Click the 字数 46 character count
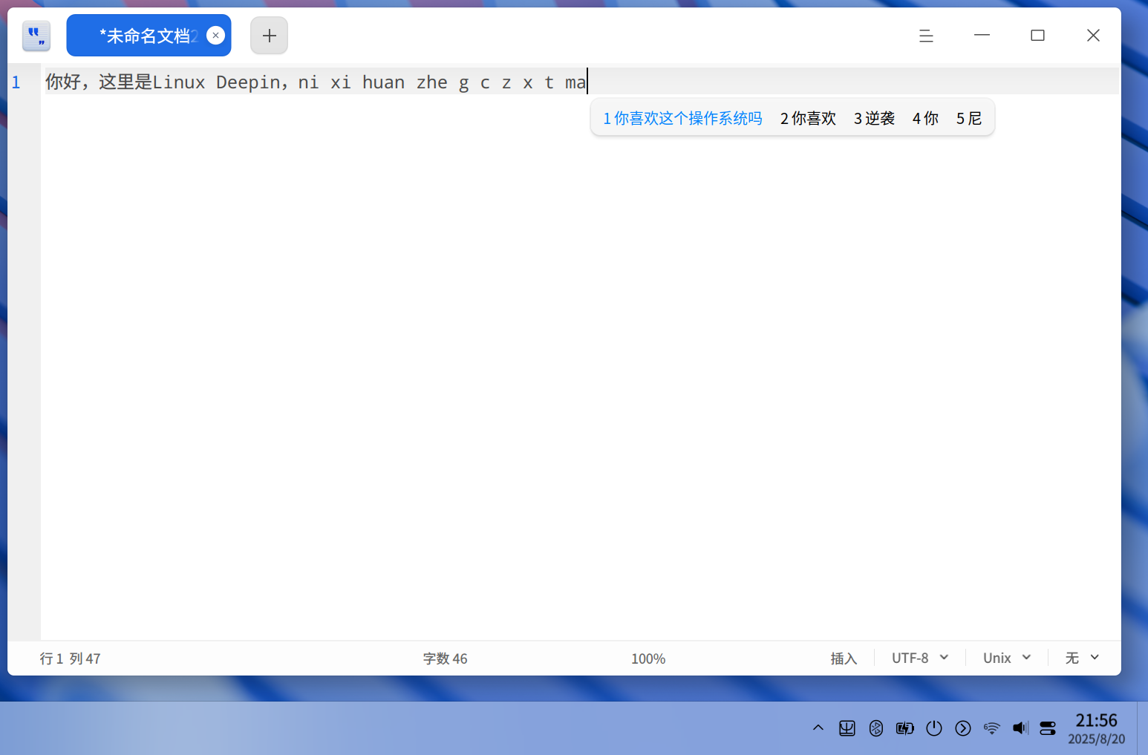Image resolution: width=1148 pixels, height=755 pixels. (x=445, y=658)
